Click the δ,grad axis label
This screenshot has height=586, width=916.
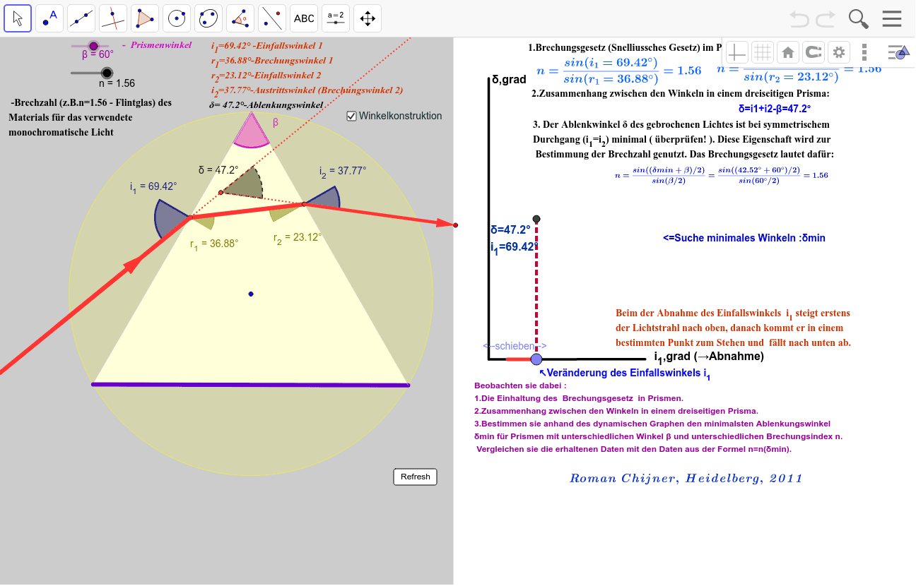[x=508, y=80]
